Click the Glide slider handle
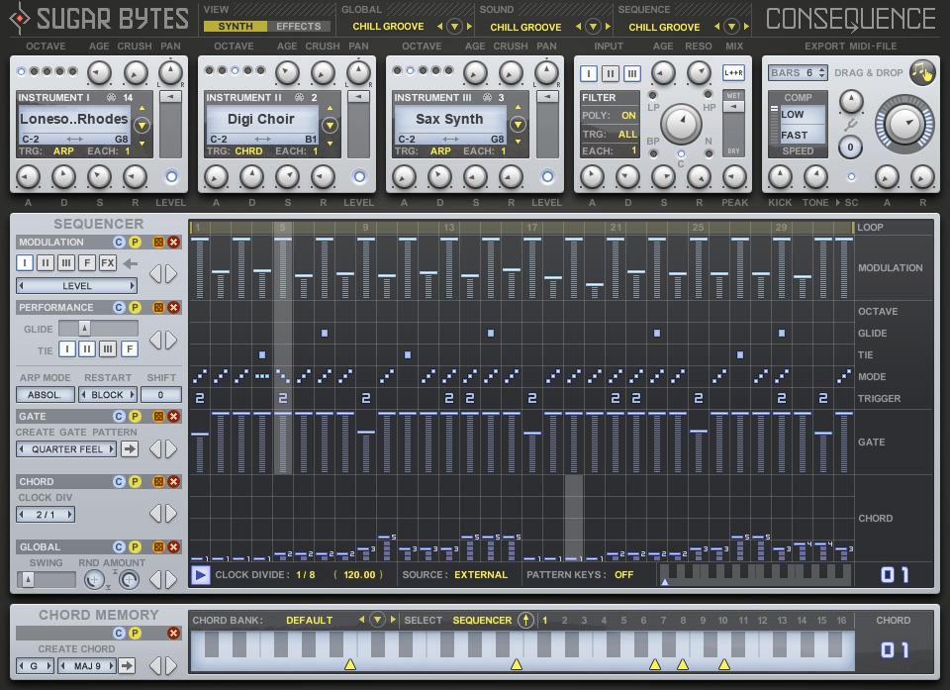Screen dimensions: 950x690 pyautogui.click(x=85, y=329)
